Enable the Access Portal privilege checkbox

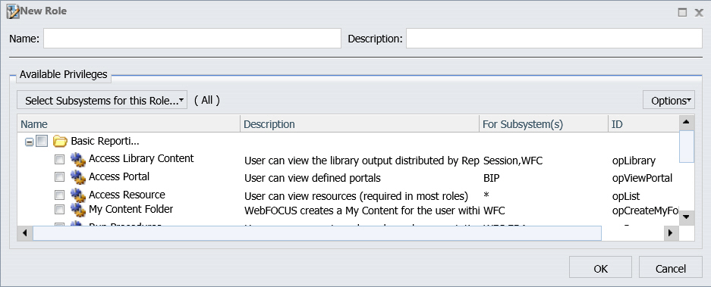click(x=59, y=177)
